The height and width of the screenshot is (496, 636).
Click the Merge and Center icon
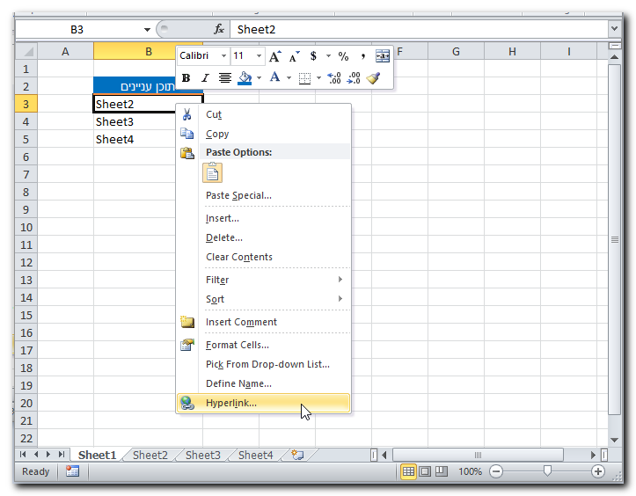point(382,56)
